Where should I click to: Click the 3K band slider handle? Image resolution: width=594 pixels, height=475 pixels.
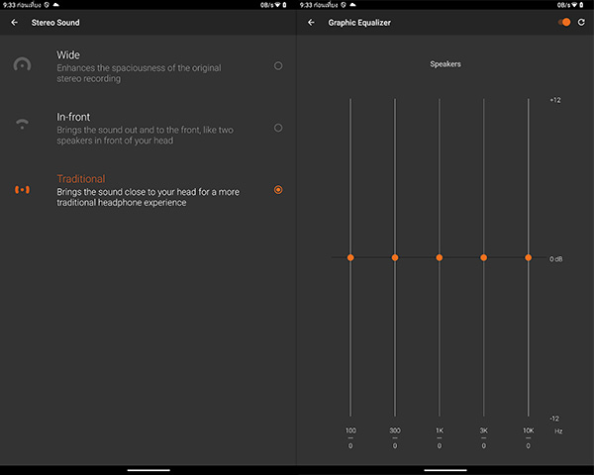(x=484, y=257)
